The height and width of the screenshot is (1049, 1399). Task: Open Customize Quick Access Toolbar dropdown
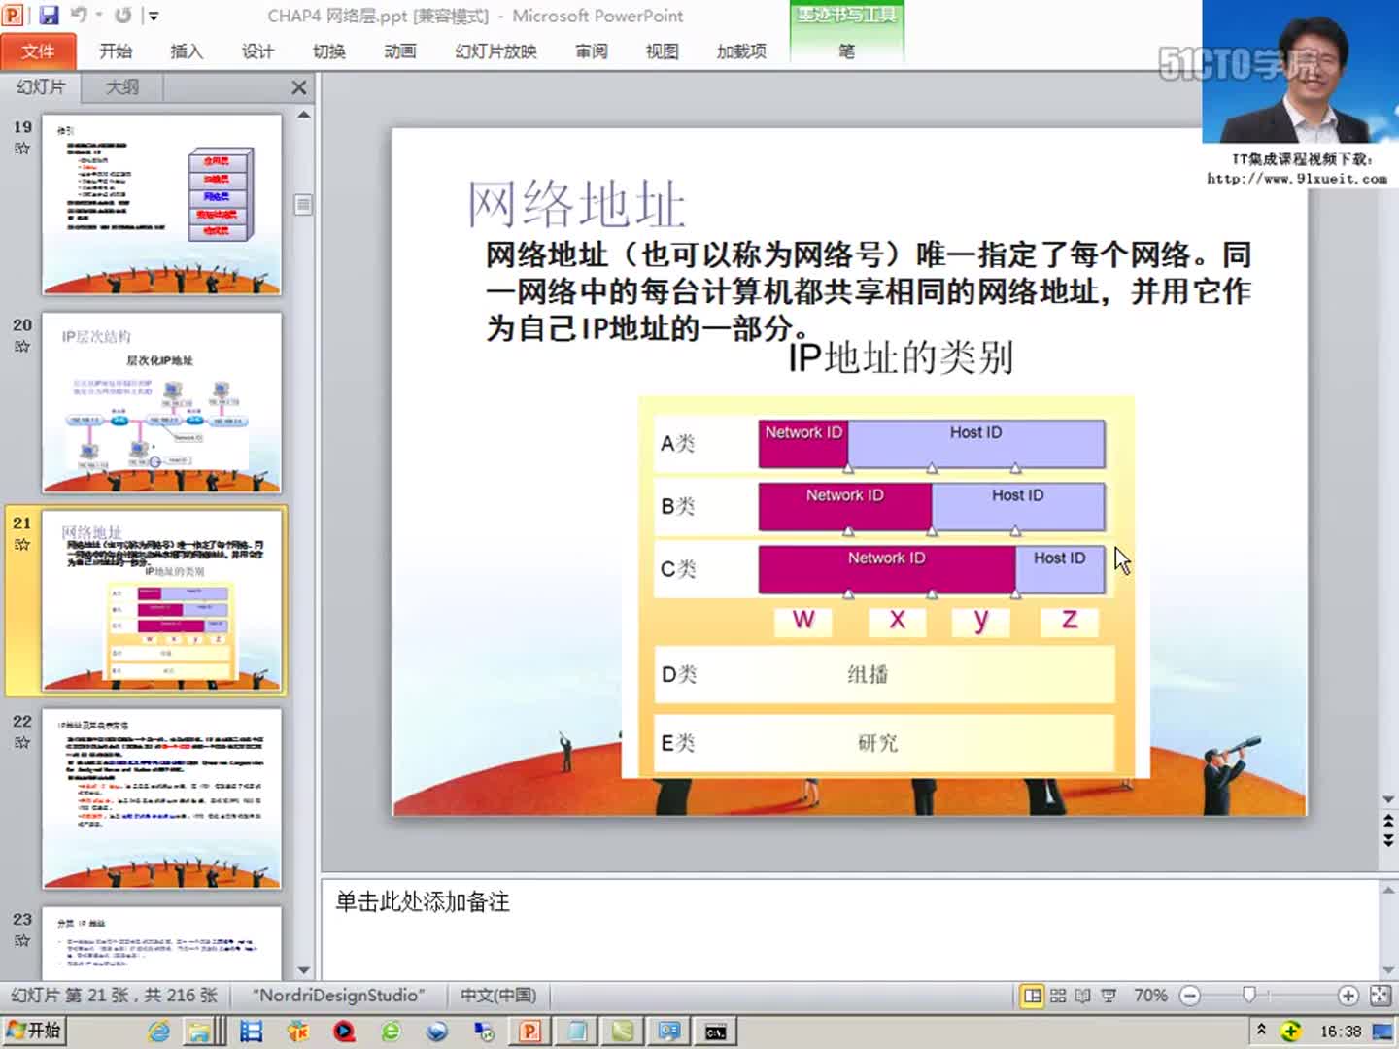point(153,16)
